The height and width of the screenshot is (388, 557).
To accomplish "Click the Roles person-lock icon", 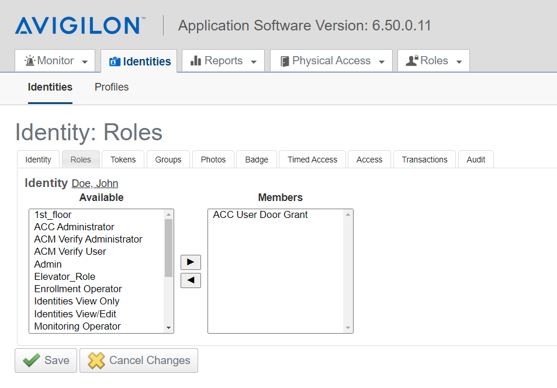I will coord(412,61).
